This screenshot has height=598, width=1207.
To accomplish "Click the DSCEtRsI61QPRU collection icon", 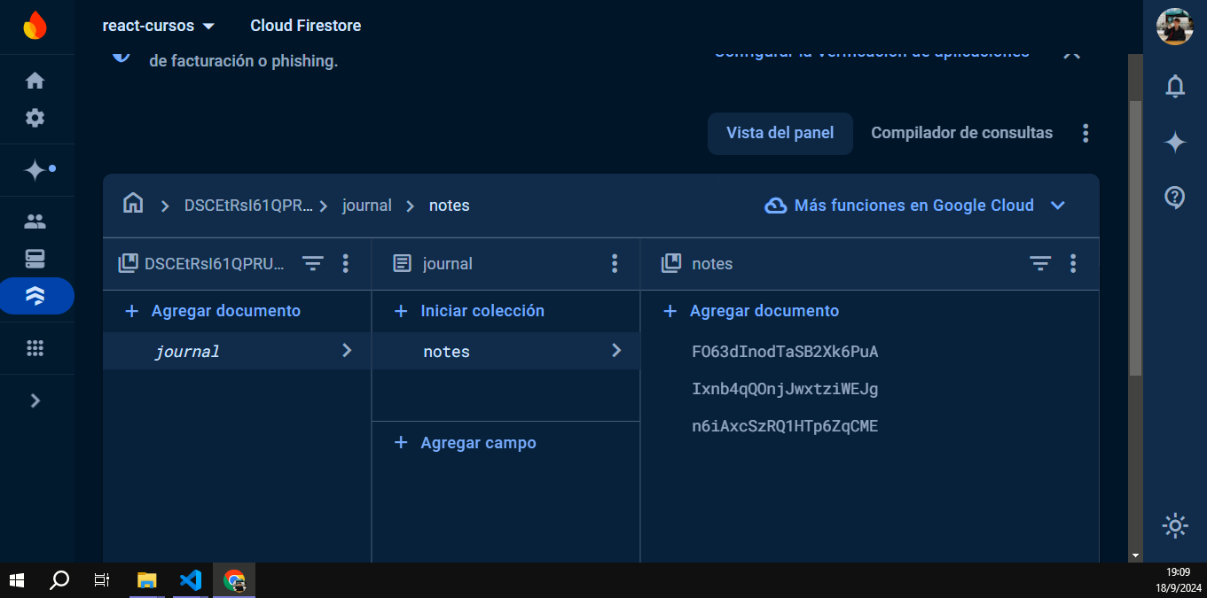I will coord(129,263).
